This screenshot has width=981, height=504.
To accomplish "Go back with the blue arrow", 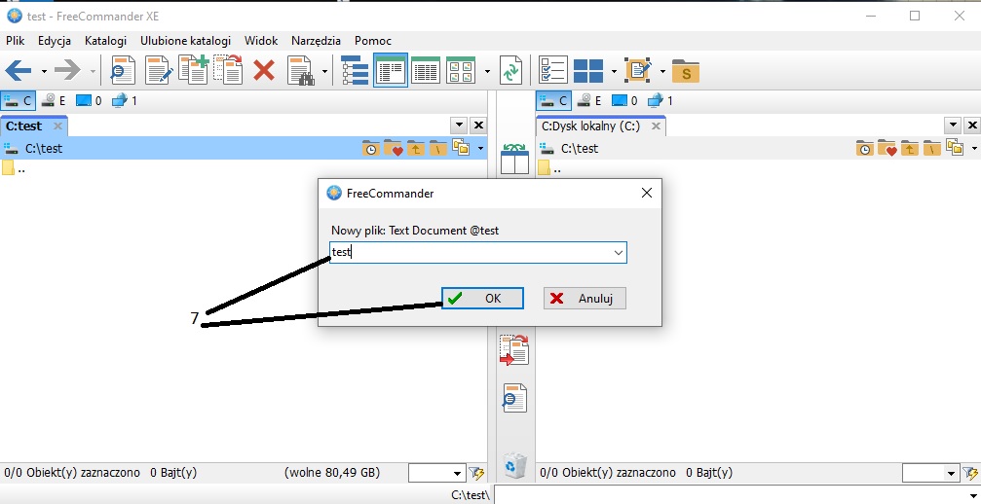I will coord(19,70).
